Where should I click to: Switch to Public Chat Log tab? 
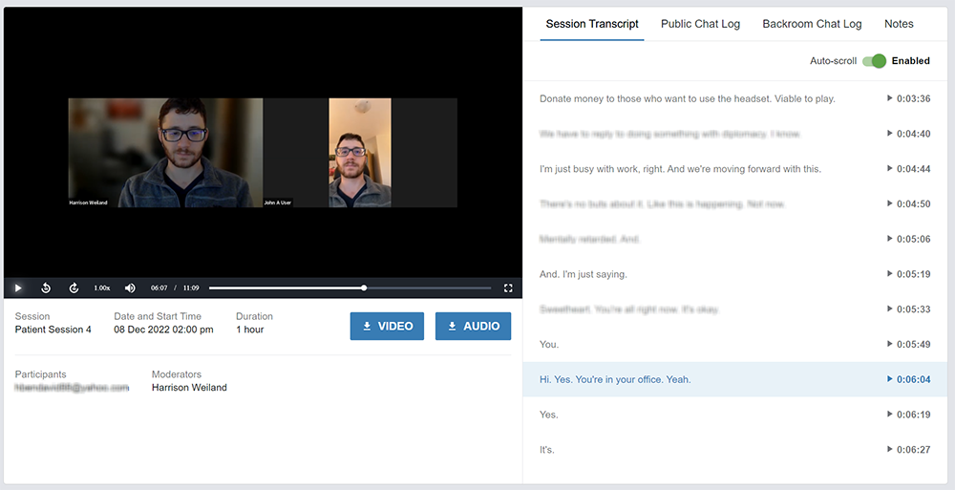[700, 24]
